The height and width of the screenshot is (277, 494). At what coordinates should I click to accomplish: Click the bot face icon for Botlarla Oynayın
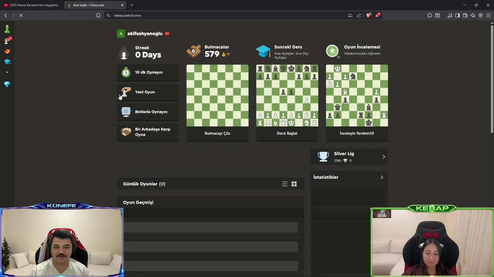pyautogui.click(x=126, y=112)
